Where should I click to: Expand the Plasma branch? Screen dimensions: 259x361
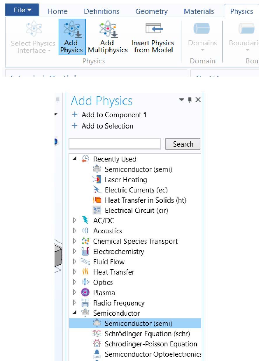pyautogui.click(x=75, y=293)
